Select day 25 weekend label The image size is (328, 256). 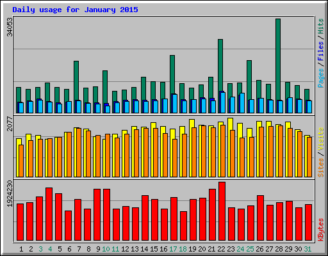pyautogui.click(x=250, y=249)
